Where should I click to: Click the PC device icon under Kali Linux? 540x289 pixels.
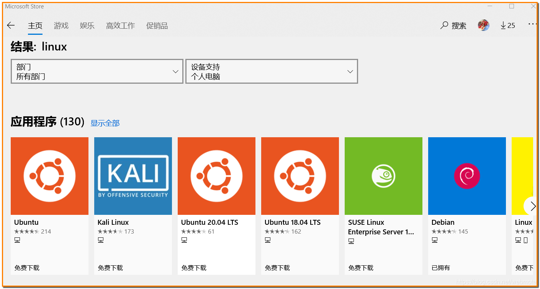pos(101,240)
